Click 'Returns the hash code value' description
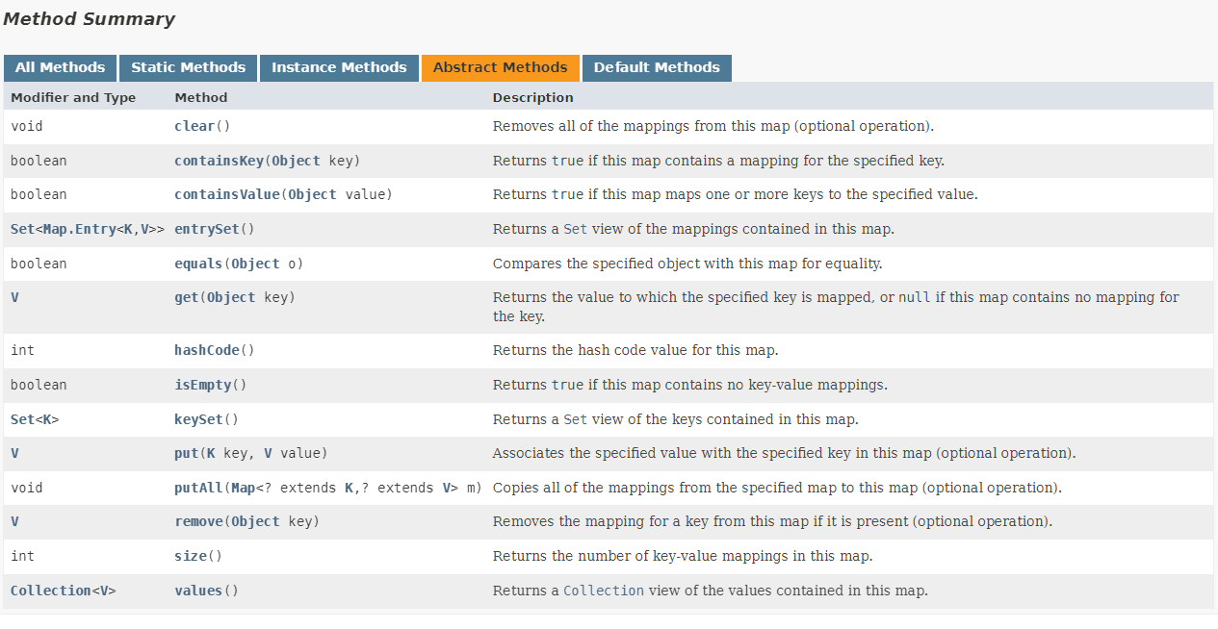 [635, 350]
